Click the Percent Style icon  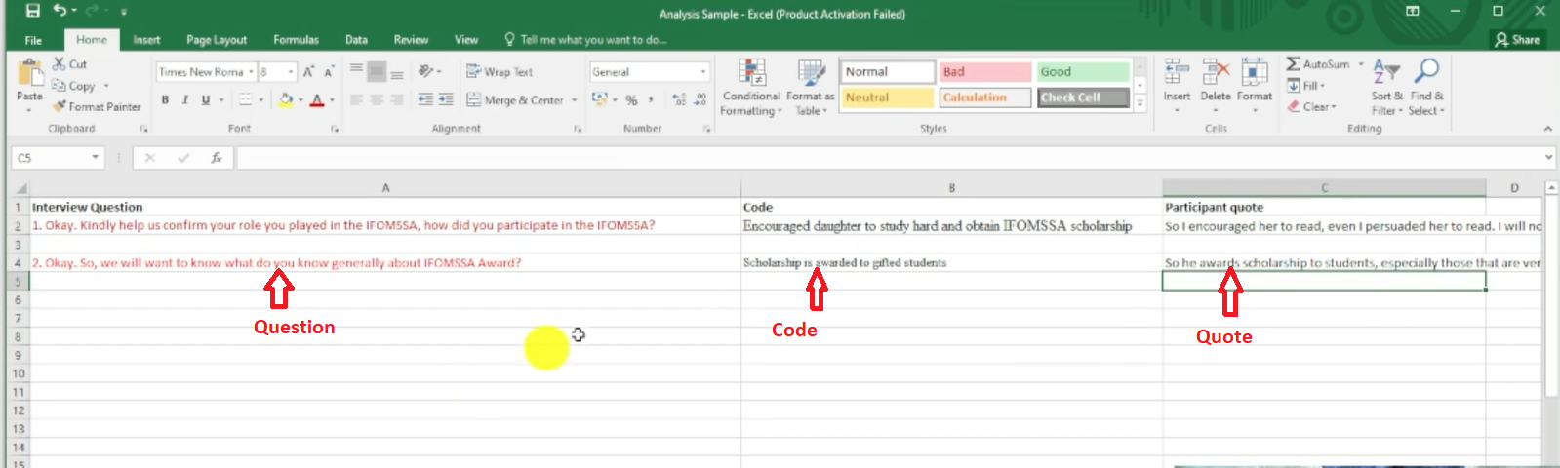(631, 99)
